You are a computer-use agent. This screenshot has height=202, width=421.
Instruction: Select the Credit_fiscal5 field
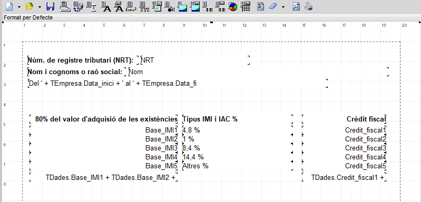pos(344,166)
